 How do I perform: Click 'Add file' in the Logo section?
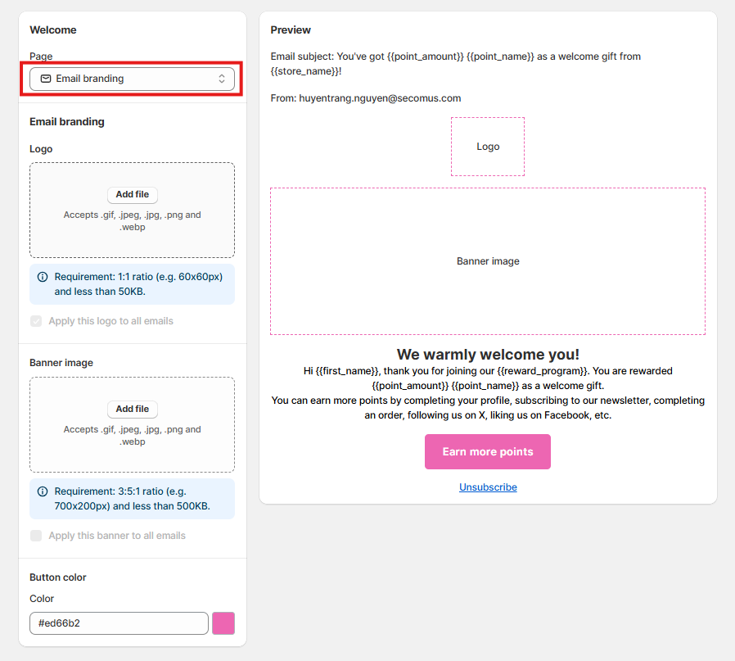click(x=132, y=195)
